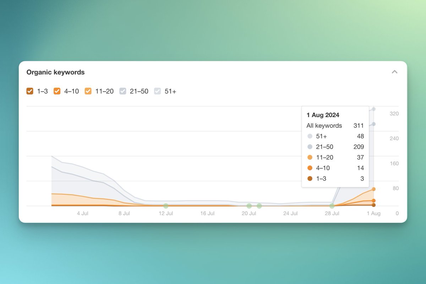Click the 16 Jul axis label

point(207,213)
